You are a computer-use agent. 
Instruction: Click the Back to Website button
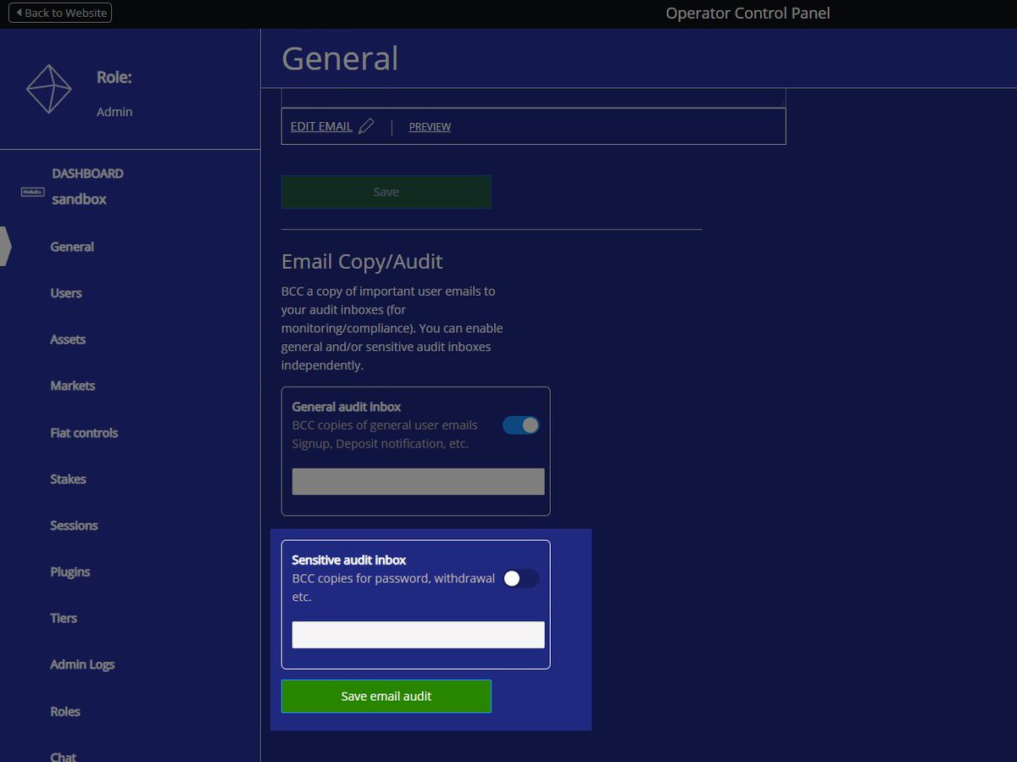pyautogui.click(x=60, y=13)
